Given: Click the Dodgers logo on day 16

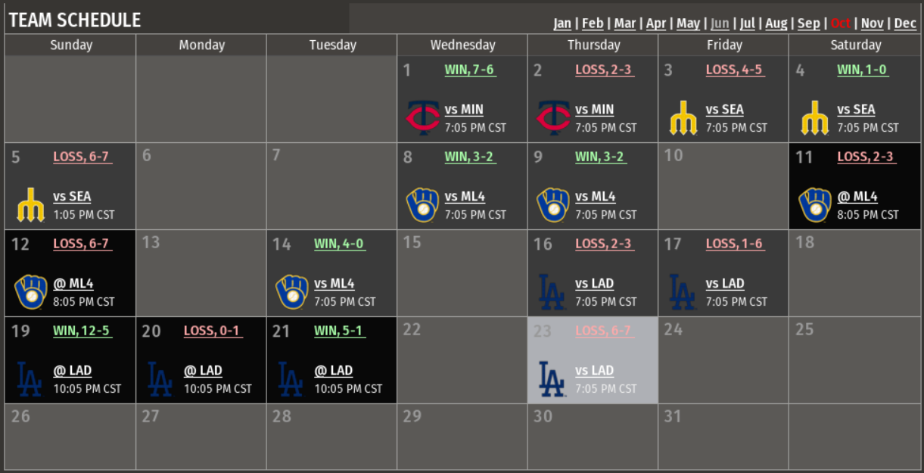Looking at the screenshot, I should (x=552, y=292).
